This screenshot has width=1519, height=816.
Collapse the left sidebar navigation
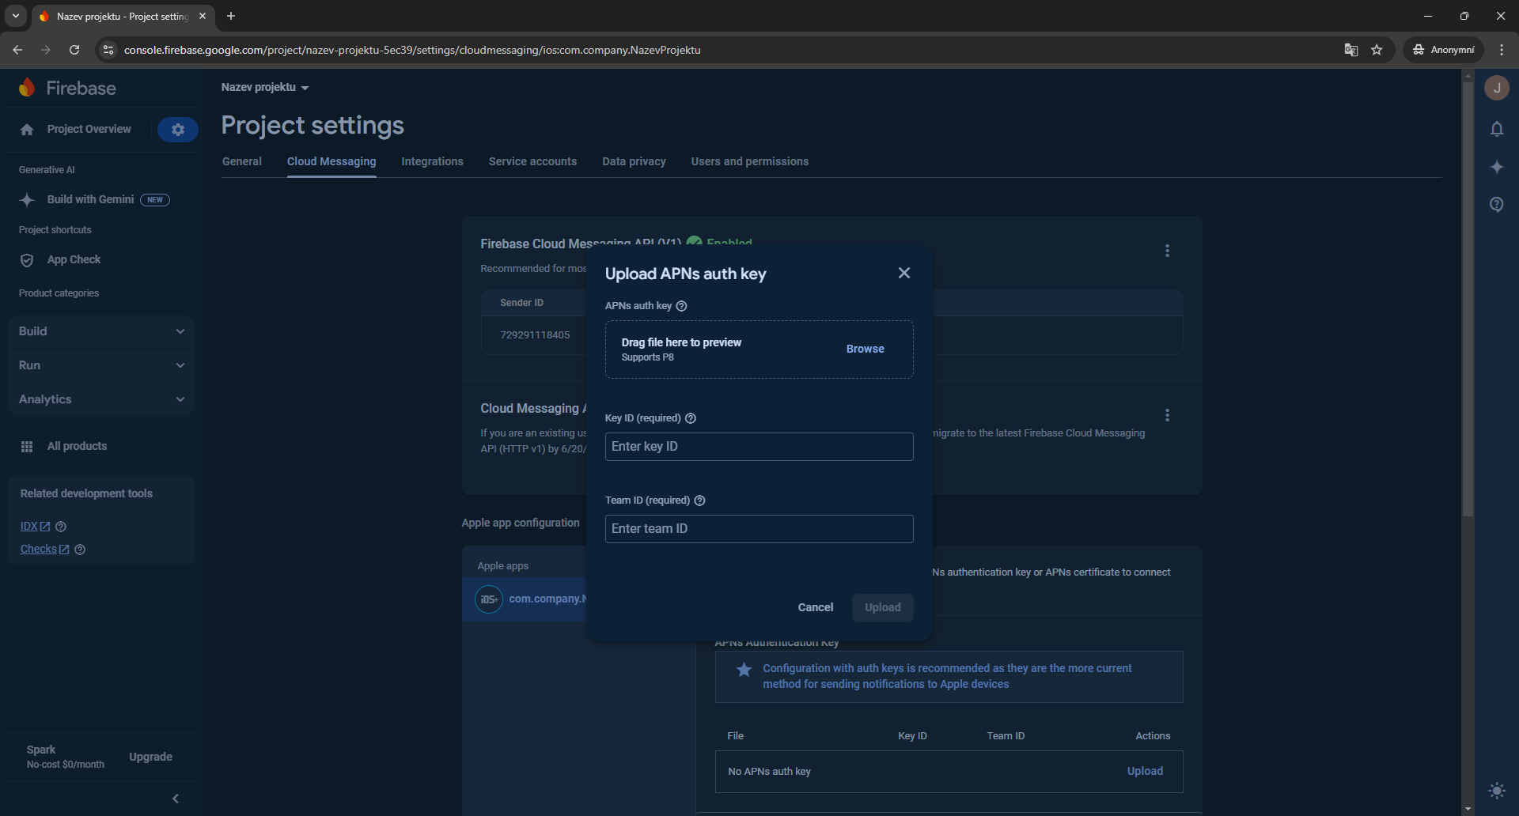tap(176, 799)
